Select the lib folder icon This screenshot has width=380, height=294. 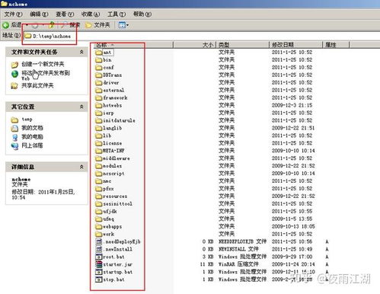click(99, 136)
